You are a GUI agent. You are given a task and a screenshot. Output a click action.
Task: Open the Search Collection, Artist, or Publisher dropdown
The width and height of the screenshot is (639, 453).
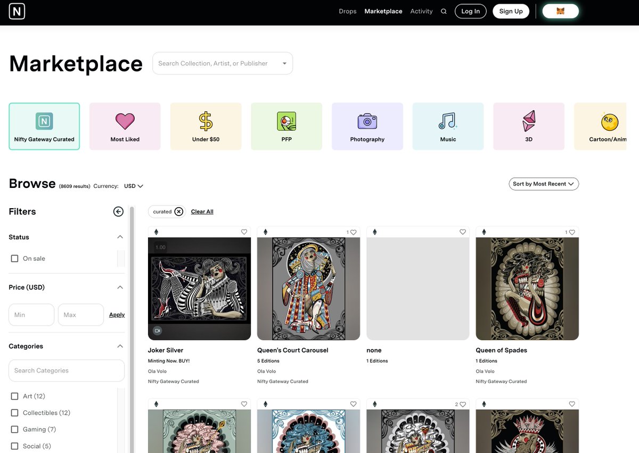tap(223, 63)
